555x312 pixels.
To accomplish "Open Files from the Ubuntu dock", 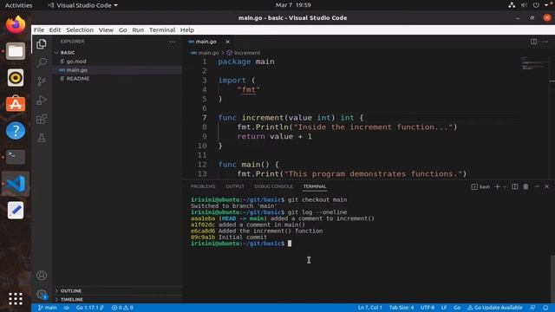I will [x=16, y=51].
